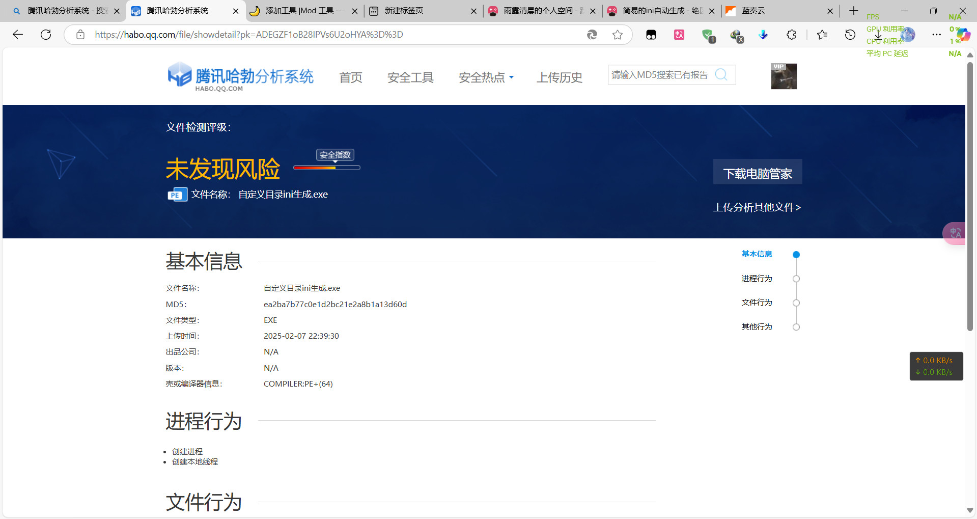Click the favorite star icon in address bar
Image resolution: width=977 pixels, height=519 pixels.
coord(618,35)
